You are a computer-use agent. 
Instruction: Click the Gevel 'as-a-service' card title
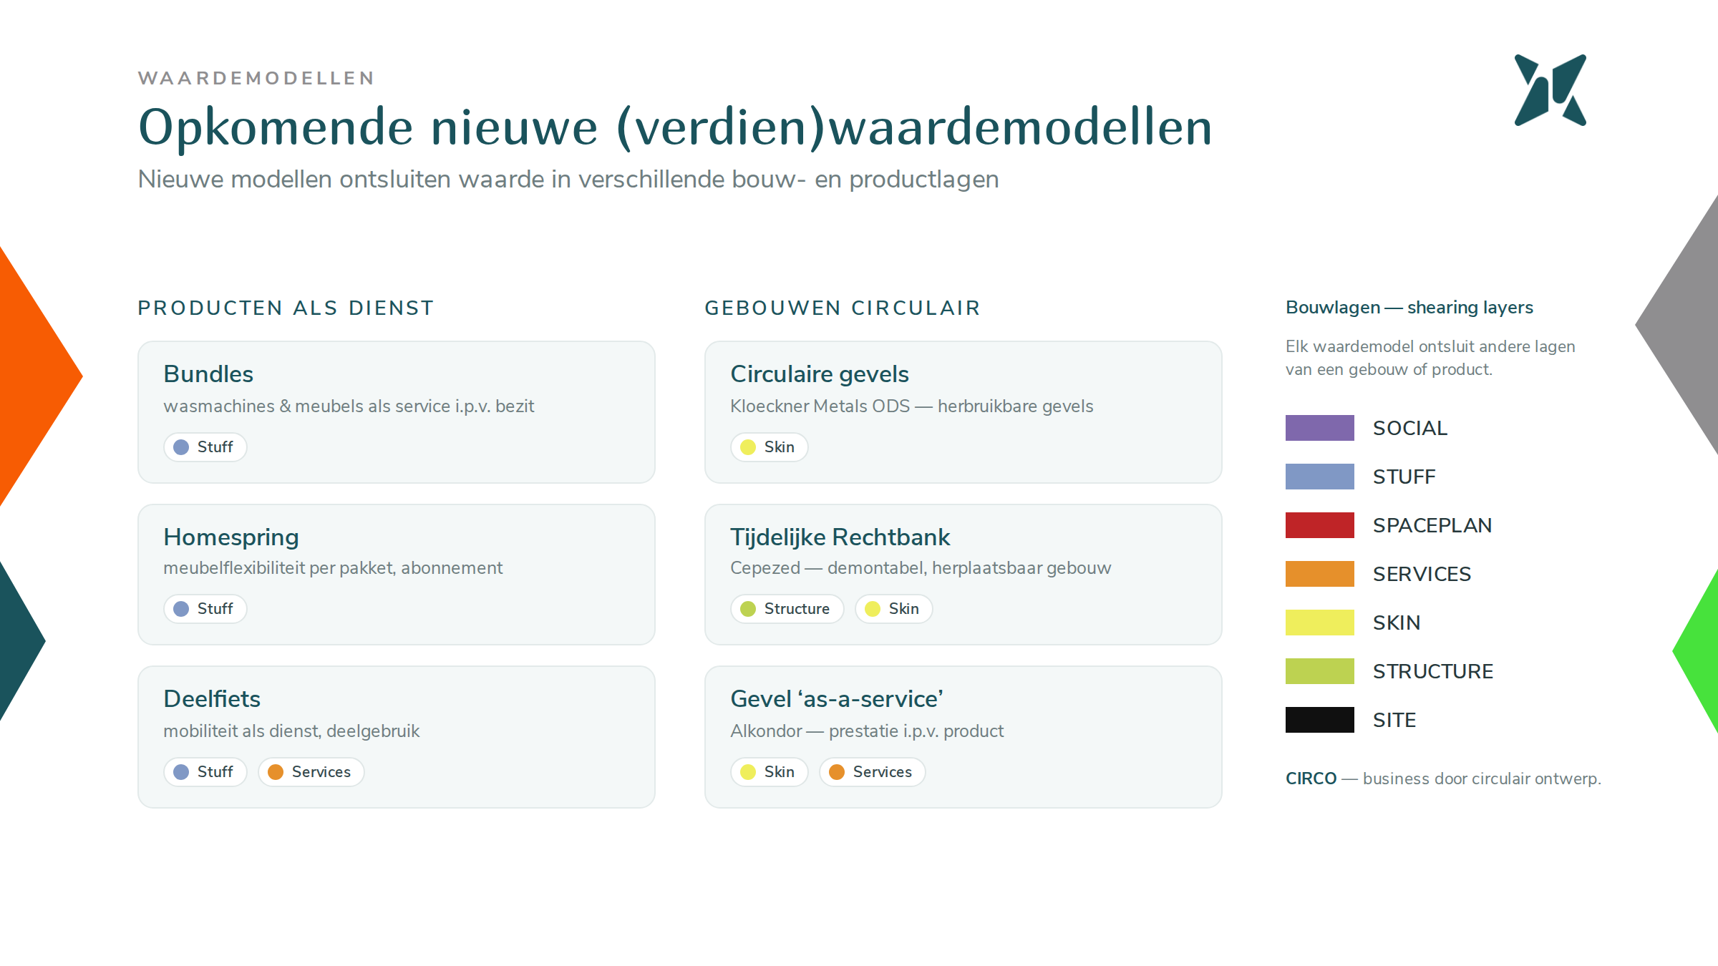click(x=837, y=699)
